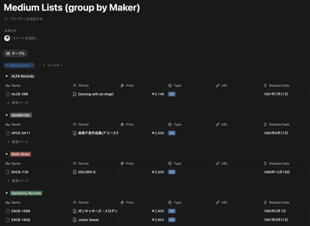The height and width of the screenshot is (226, 310).
Task: Add 新規ページ under ALFA Records group
Action: pos(18,103)
